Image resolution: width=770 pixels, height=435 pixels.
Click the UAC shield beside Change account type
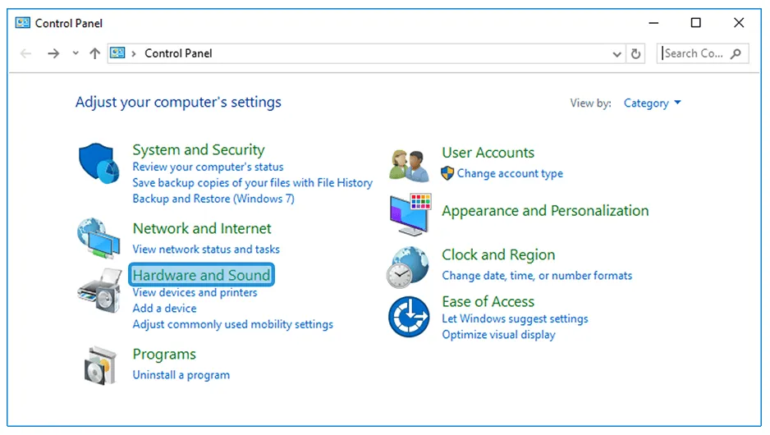pyautogui.click(x=447, y=173)
